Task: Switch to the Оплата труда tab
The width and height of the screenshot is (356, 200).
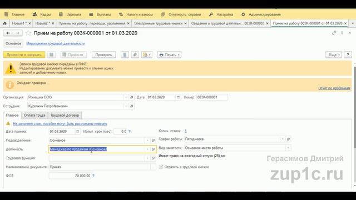Action: click(34, 115)
